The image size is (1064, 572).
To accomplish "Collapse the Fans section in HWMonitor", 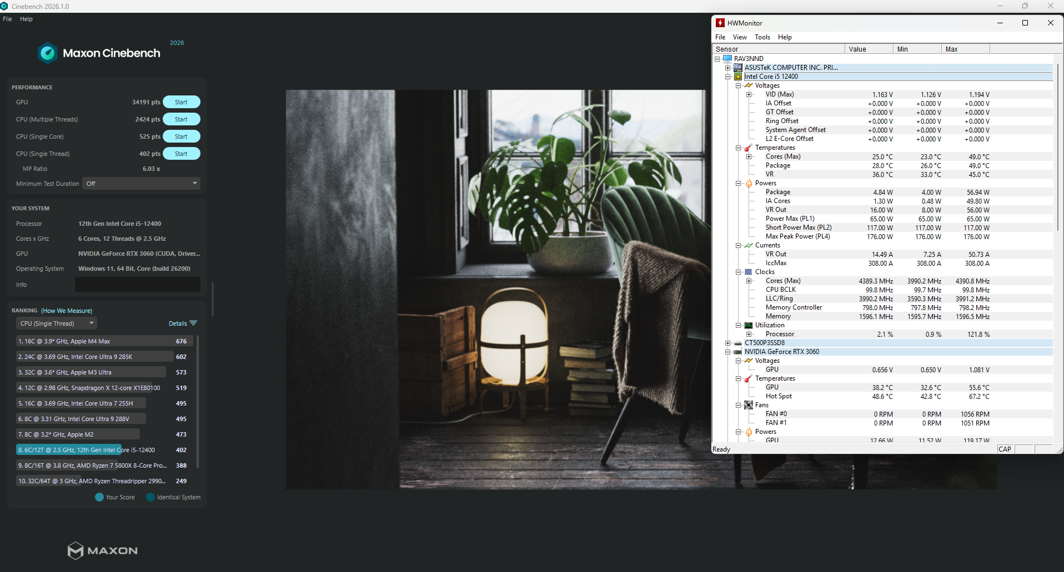I will click(x=738, y=405).
